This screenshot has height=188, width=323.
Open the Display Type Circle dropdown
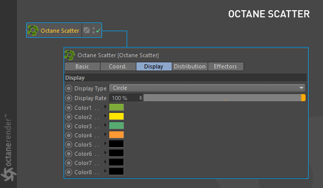coord(207,88)
